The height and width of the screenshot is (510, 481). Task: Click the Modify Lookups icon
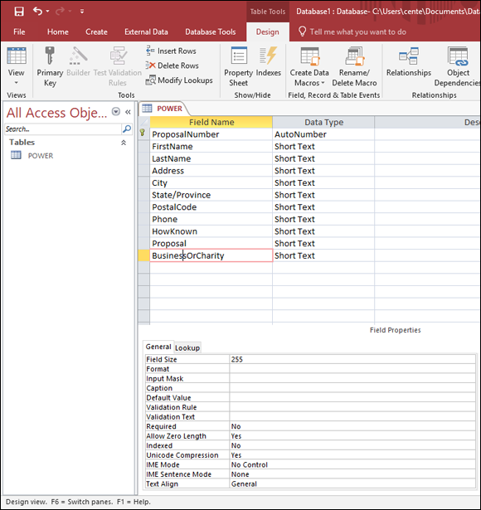(150, 80)
